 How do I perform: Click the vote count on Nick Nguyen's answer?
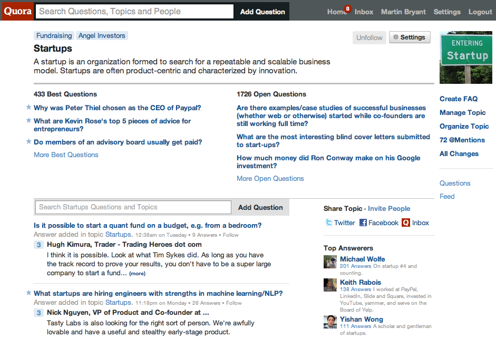click(38, 313)
